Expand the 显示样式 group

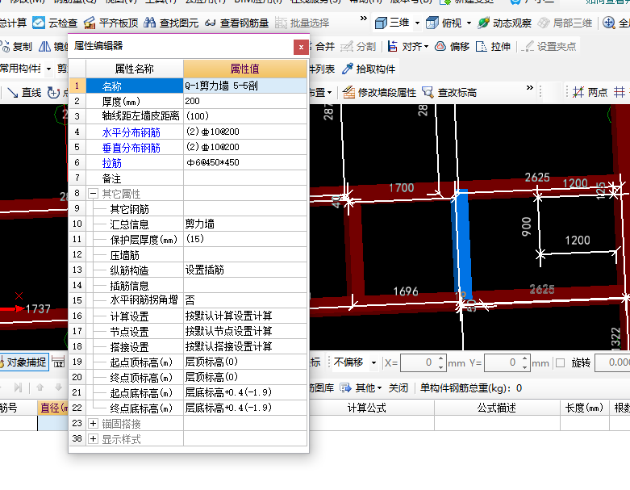tap(94, 439)
